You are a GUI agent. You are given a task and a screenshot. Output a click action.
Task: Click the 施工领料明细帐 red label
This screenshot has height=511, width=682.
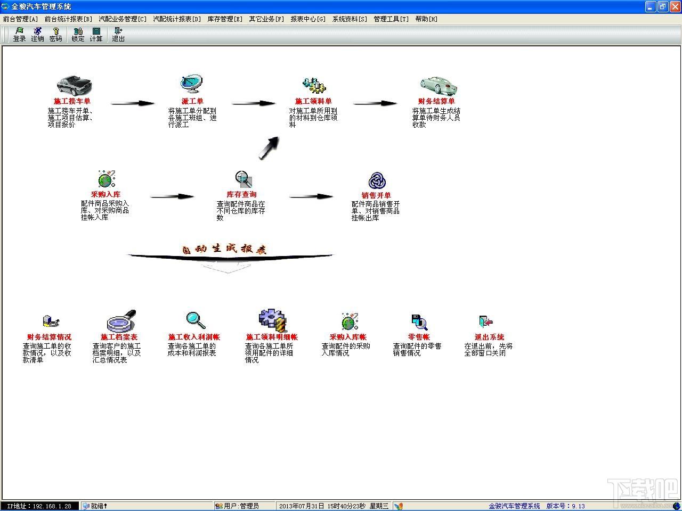click(272, 337)
